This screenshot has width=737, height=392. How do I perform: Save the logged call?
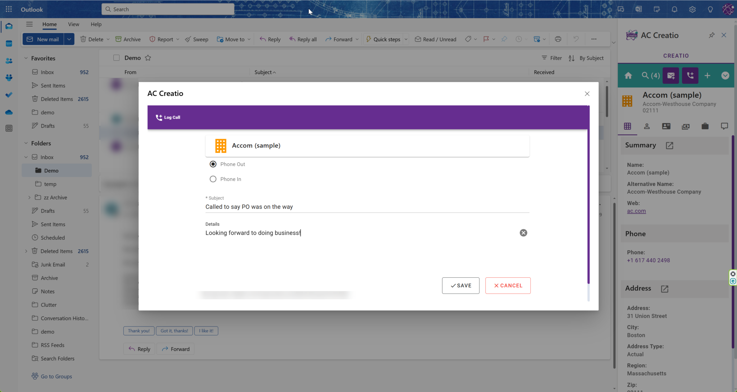pyautogui.click(x=461, y=286)
